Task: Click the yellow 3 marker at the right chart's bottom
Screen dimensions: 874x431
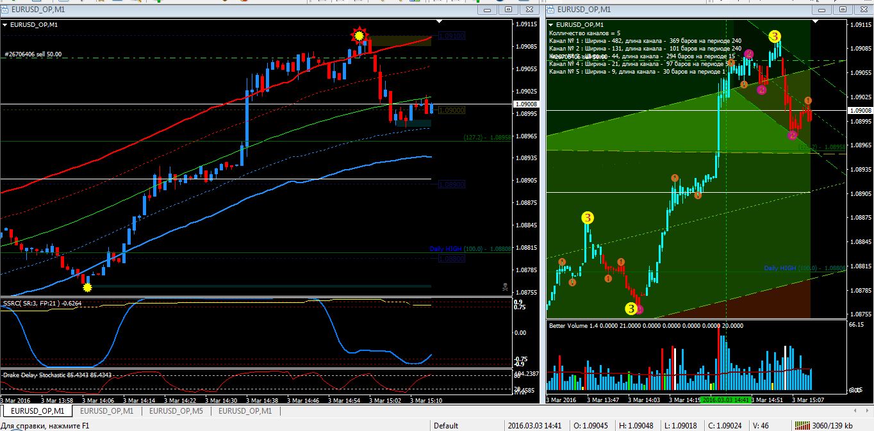Action: tap(631, 309)
